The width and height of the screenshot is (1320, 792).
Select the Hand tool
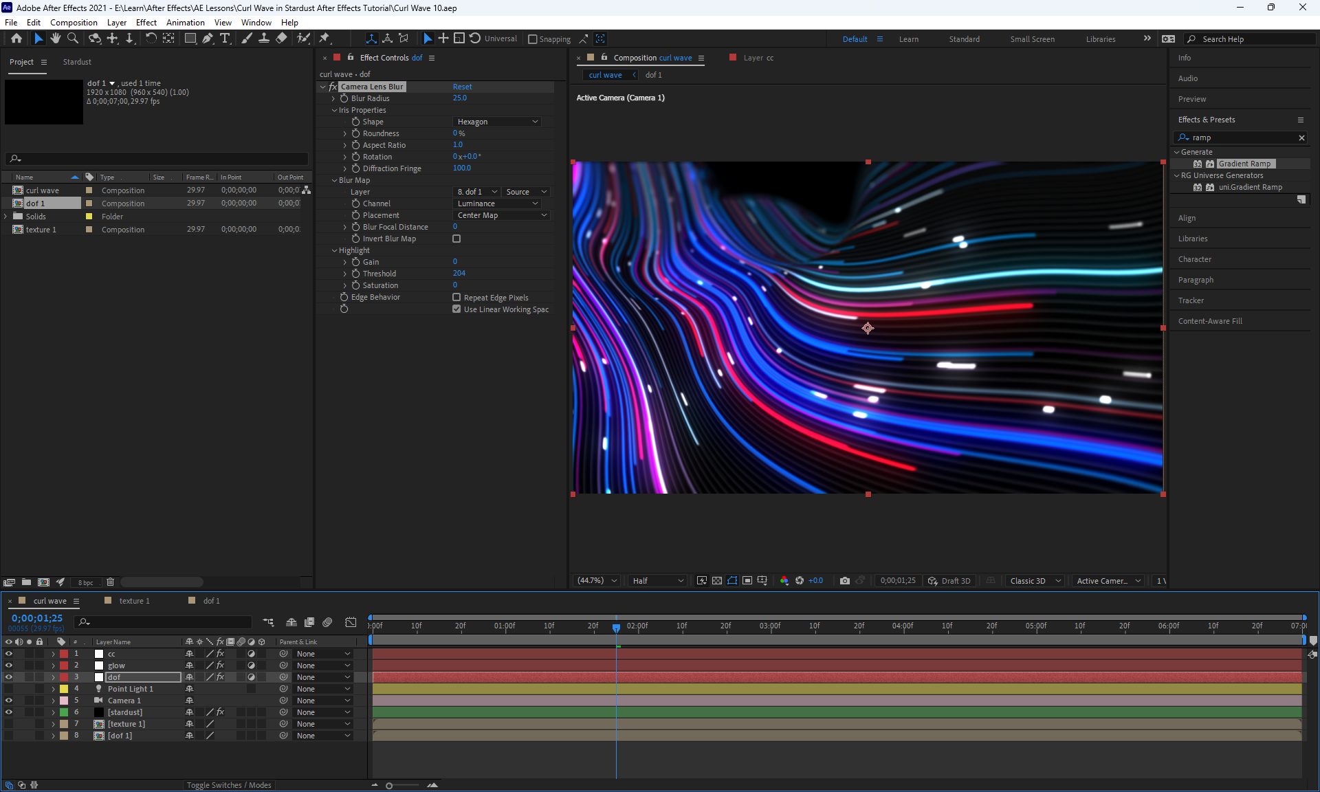(56, 38)
